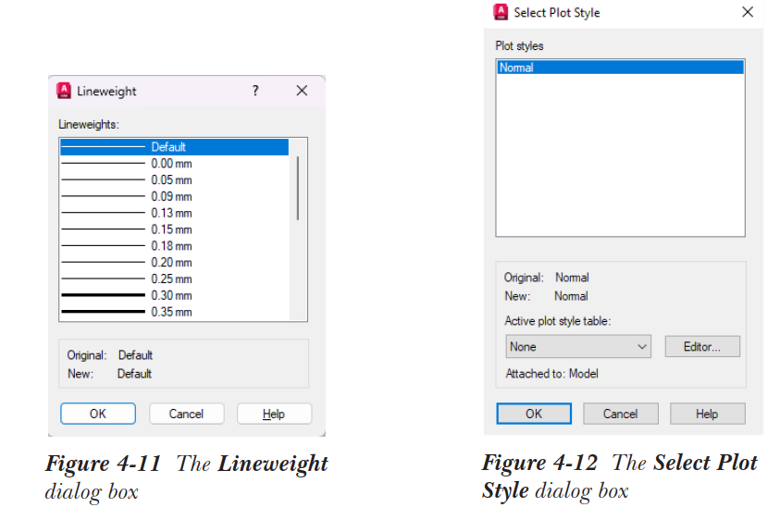This screenshot has height=520, width=780.
Task: Click the question mark help icon in Lineweight dialog
Action: click(255, 91)
